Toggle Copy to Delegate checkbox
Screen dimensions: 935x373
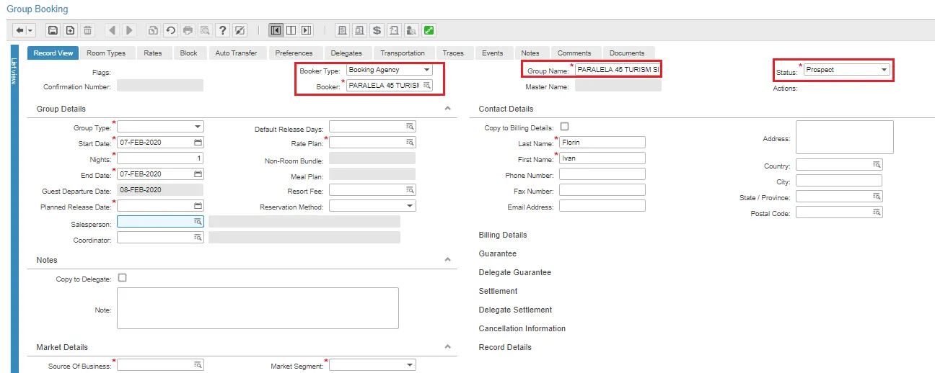pyautogui.click(x=122, y=278)
